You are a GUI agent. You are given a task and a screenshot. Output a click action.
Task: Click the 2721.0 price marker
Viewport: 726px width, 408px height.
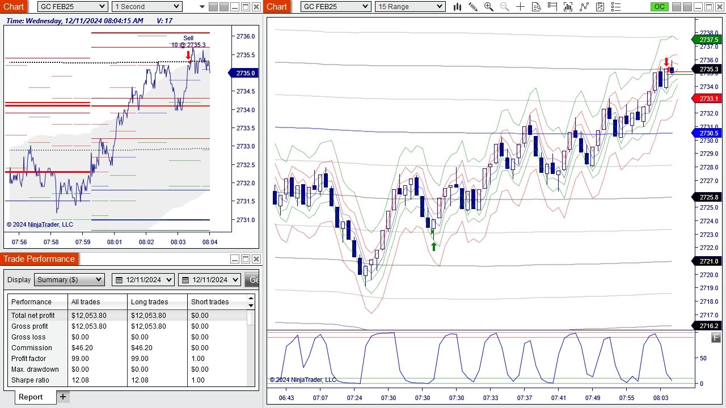[707, 261]
